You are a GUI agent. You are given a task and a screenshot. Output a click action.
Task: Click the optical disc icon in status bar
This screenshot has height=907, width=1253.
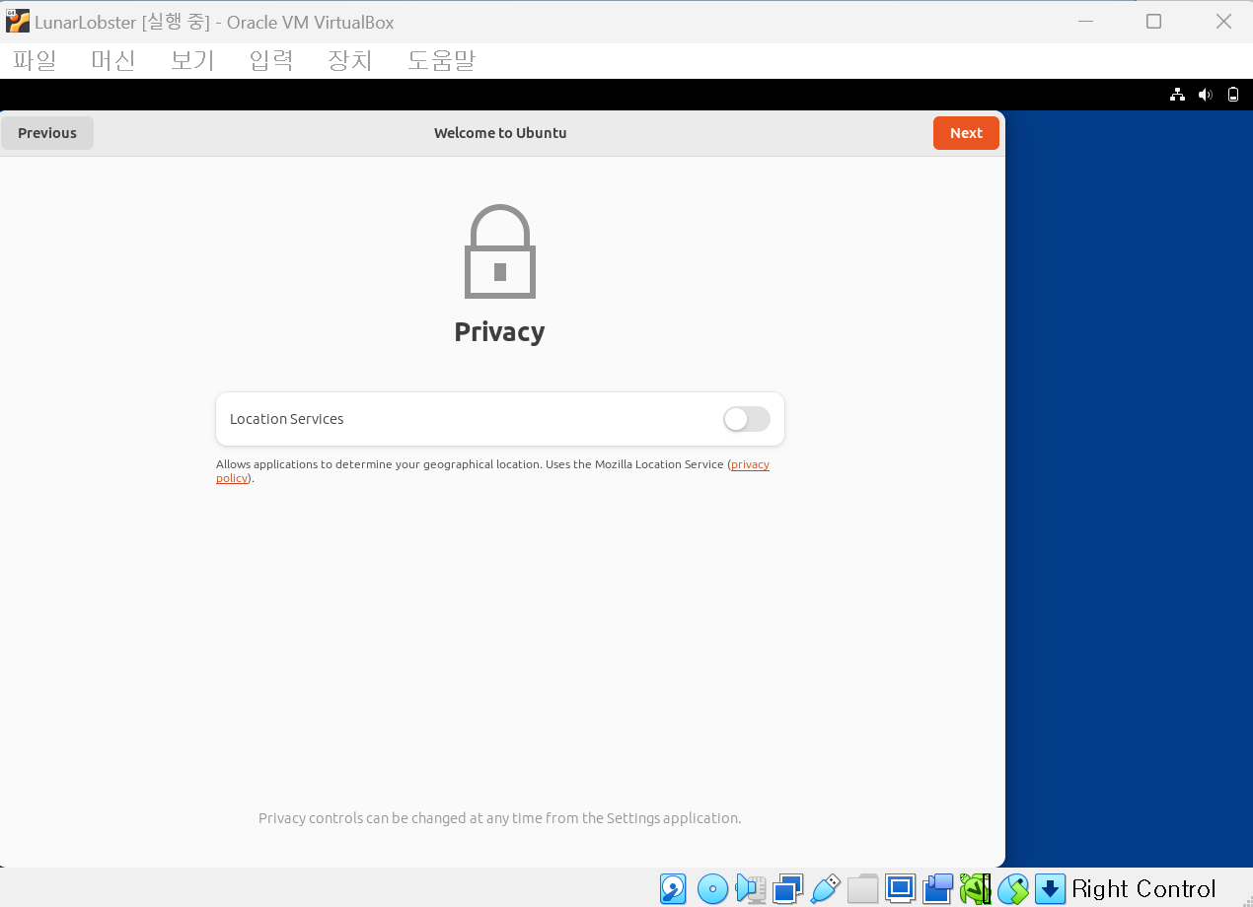click(712, 888)
